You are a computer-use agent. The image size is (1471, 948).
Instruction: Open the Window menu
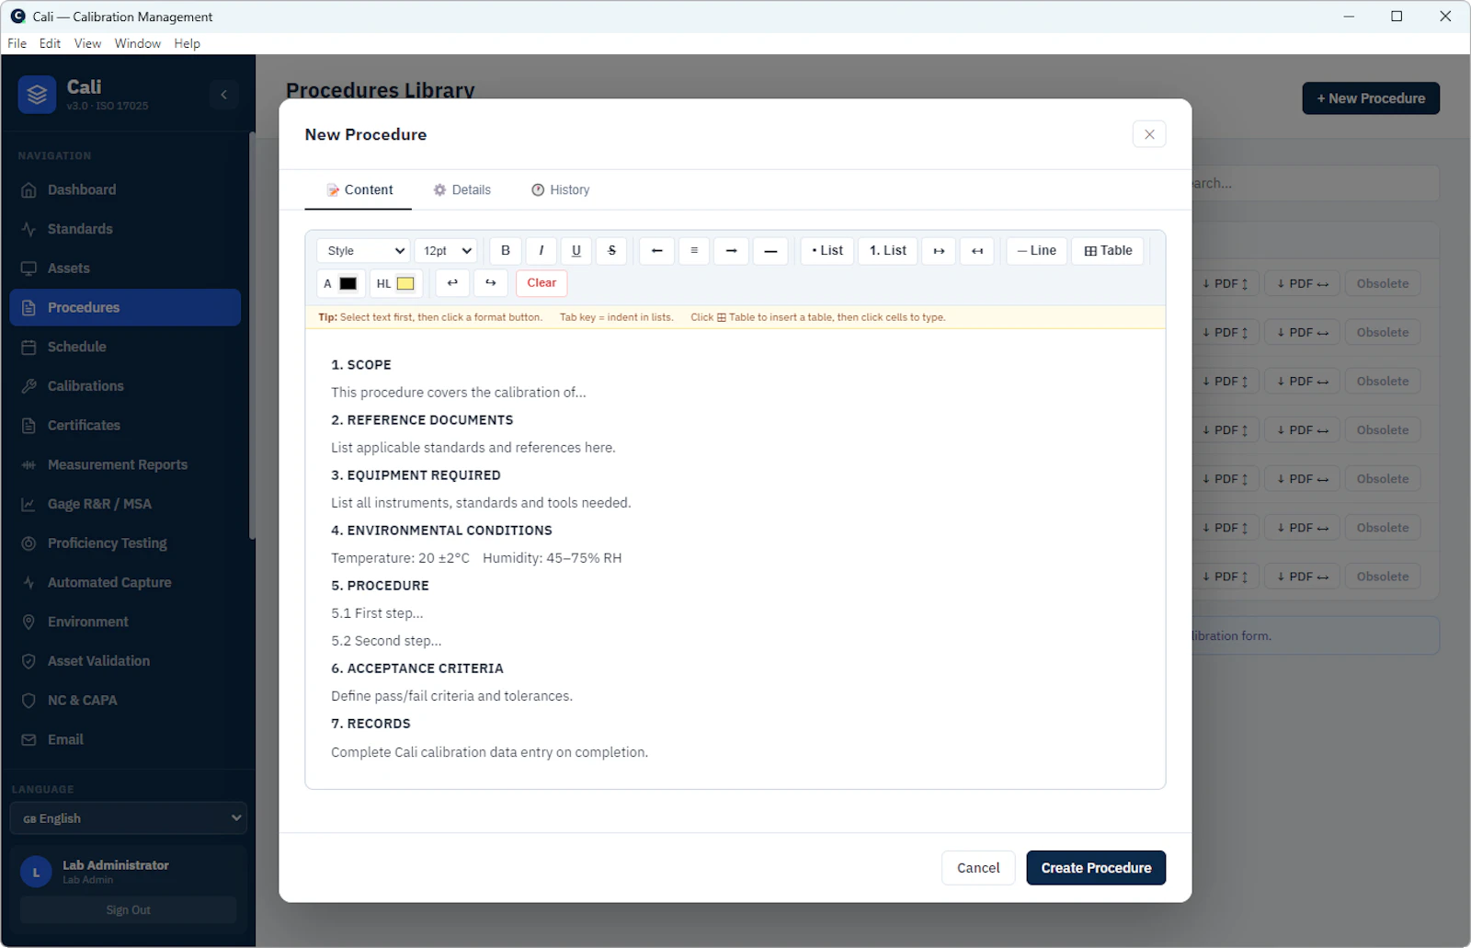(138, 43)
